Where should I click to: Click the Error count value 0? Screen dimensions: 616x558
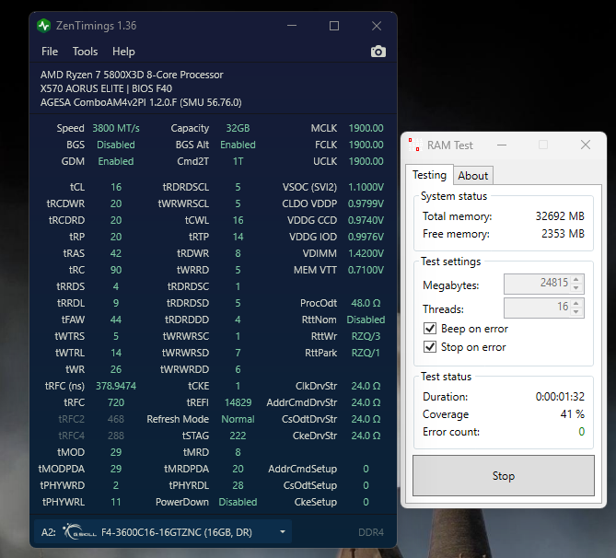[581, 432]
